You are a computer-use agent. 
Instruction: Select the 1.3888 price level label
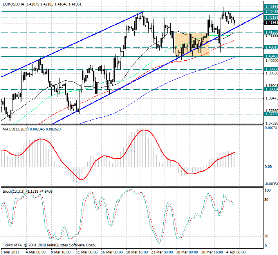(x=271, y=89)
